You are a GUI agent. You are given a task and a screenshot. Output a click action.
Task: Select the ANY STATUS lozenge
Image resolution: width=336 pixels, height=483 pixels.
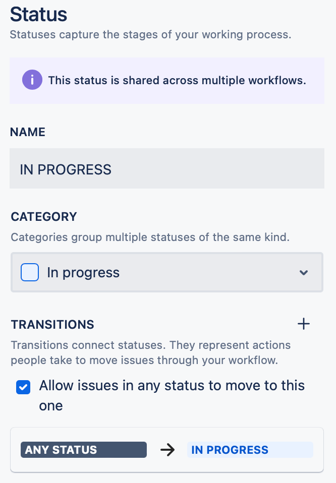pos(84,450)
